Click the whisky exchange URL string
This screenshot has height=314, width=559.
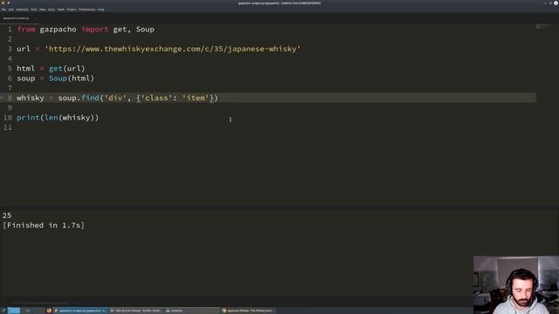(173, 49)
